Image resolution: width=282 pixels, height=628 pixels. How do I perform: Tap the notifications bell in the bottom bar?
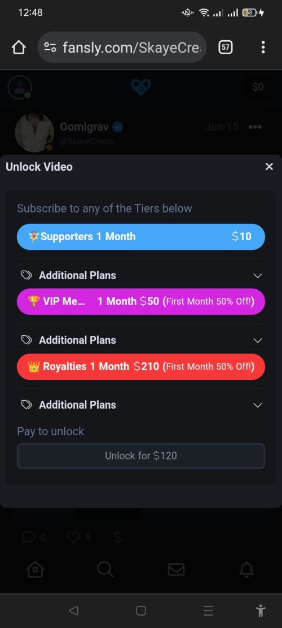[246, 569]
